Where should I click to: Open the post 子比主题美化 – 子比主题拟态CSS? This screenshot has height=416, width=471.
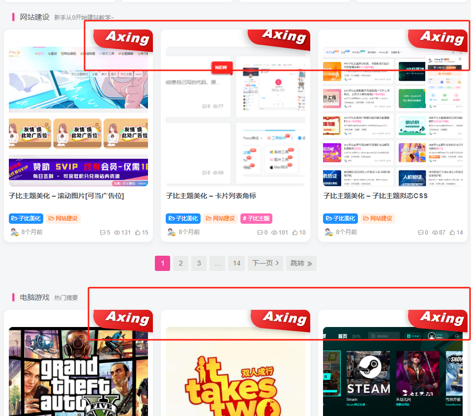(x=376, y=196)
